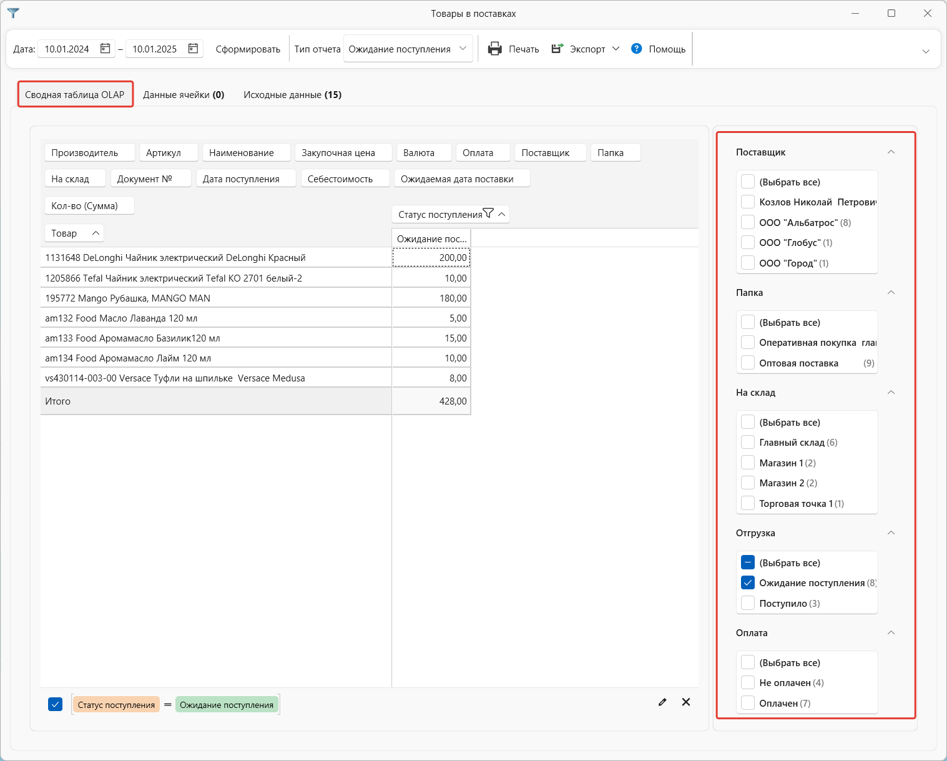Viewport: 947px width, 761px height.
Task: Click the Себестоимость field button
Action: click(x=345, y=179)
